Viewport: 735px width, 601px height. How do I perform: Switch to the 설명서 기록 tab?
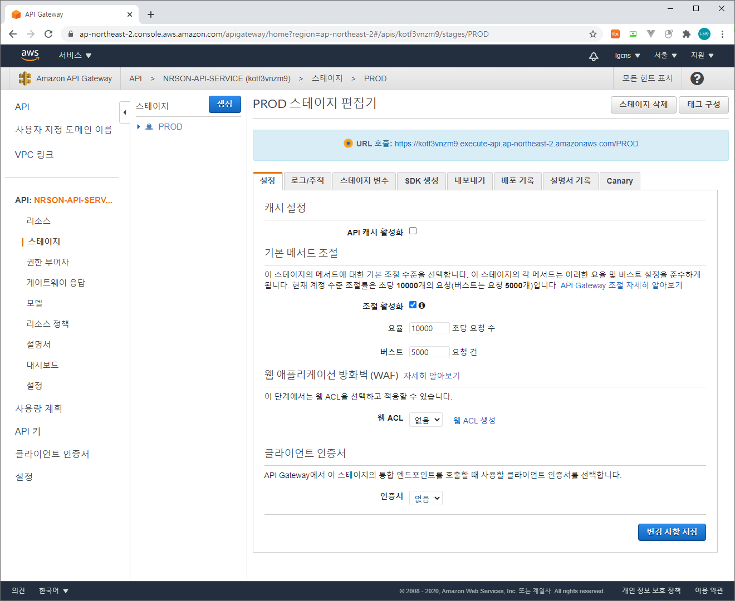pyautogui.click(x=570, y=181)
